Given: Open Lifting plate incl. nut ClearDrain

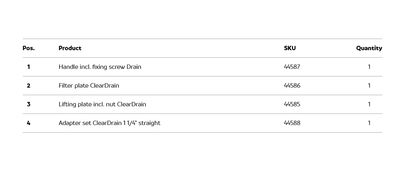Looking at the screenshot, I should [x=102, y=104].
